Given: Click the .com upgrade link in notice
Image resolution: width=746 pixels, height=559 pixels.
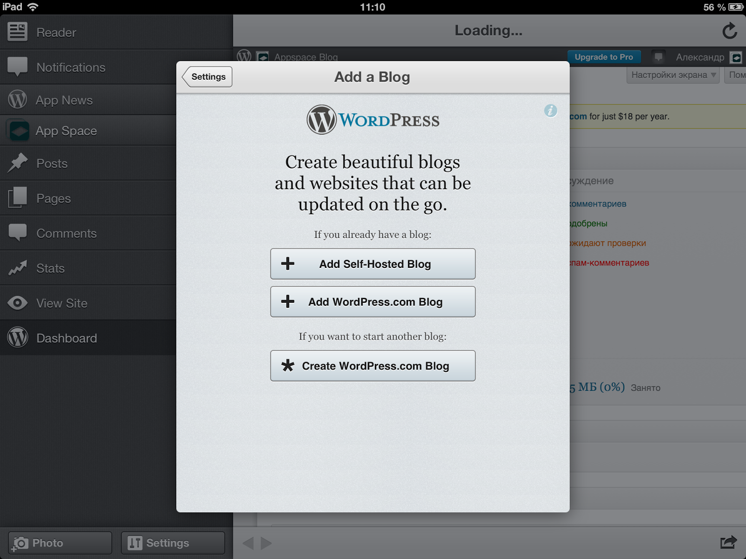Looking at the screenshot, I should coord(578,116).
